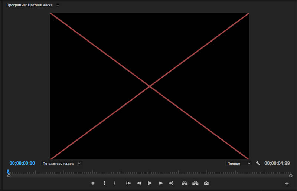Add a marker with the marker icon
Viewport: 297px width, 191px height.
pos(93,183)
